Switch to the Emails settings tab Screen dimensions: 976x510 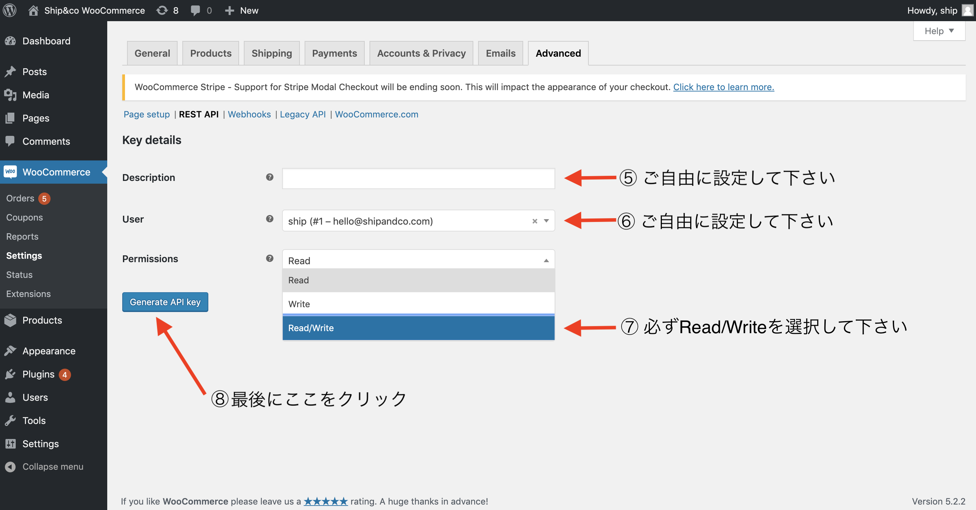pyautogui.click(x=501, y=53)
